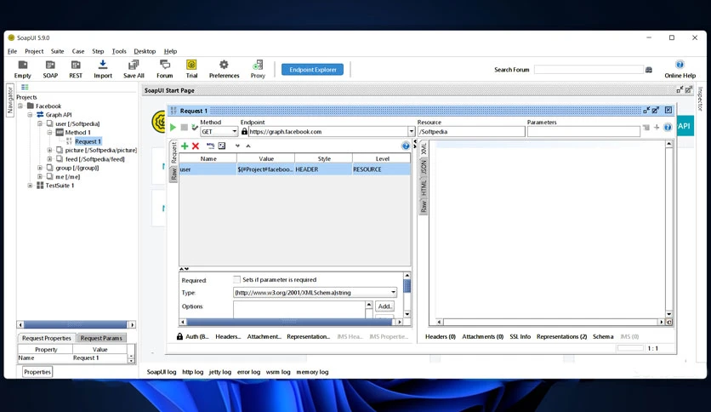The height and width of the screenshot is (412, 711).
Task: Move parameter down with the down arrow
Action: click(237, 146)
